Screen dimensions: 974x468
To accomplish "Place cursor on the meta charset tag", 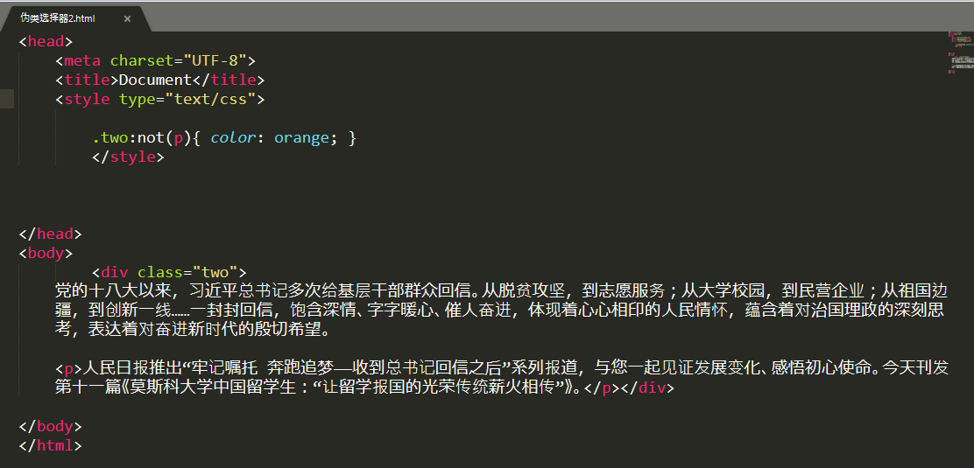I will pos(155,61).
